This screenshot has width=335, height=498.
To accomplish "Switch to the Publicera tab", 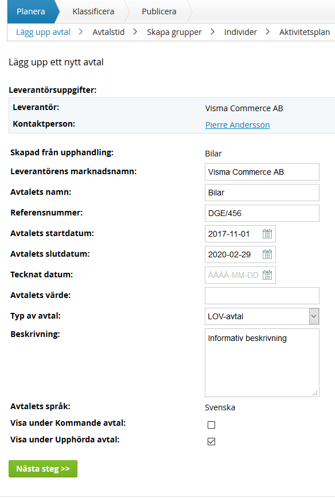I will pyautogui.click(x=159, y=11).
